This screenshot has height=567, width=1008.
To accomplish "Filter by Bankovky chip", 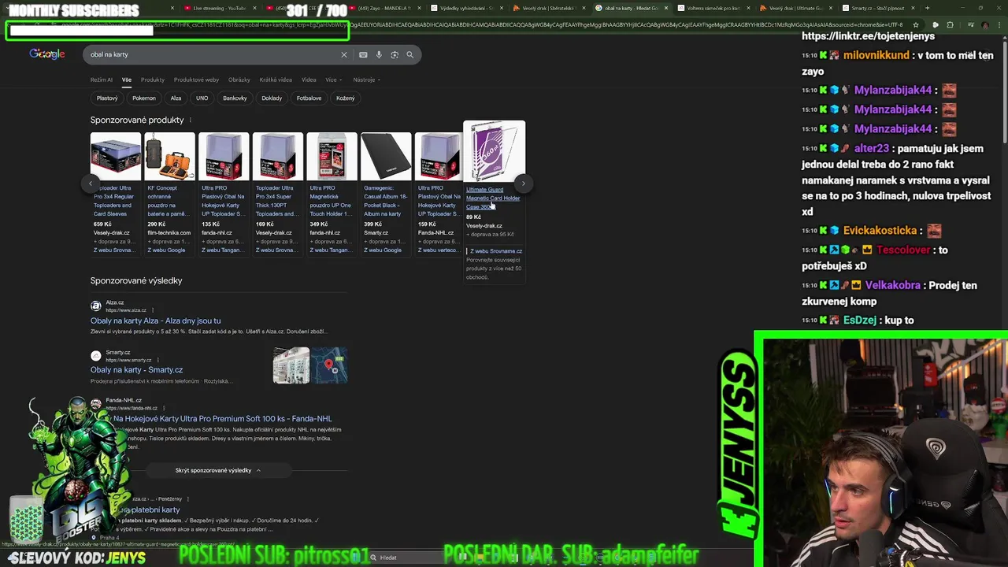I will point(235,98).
